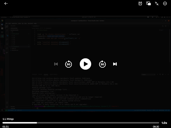Image resolution: width=171 pixels, height=128 pixels.
Task: Click the elapsed time 01:51
Action: 6,127
